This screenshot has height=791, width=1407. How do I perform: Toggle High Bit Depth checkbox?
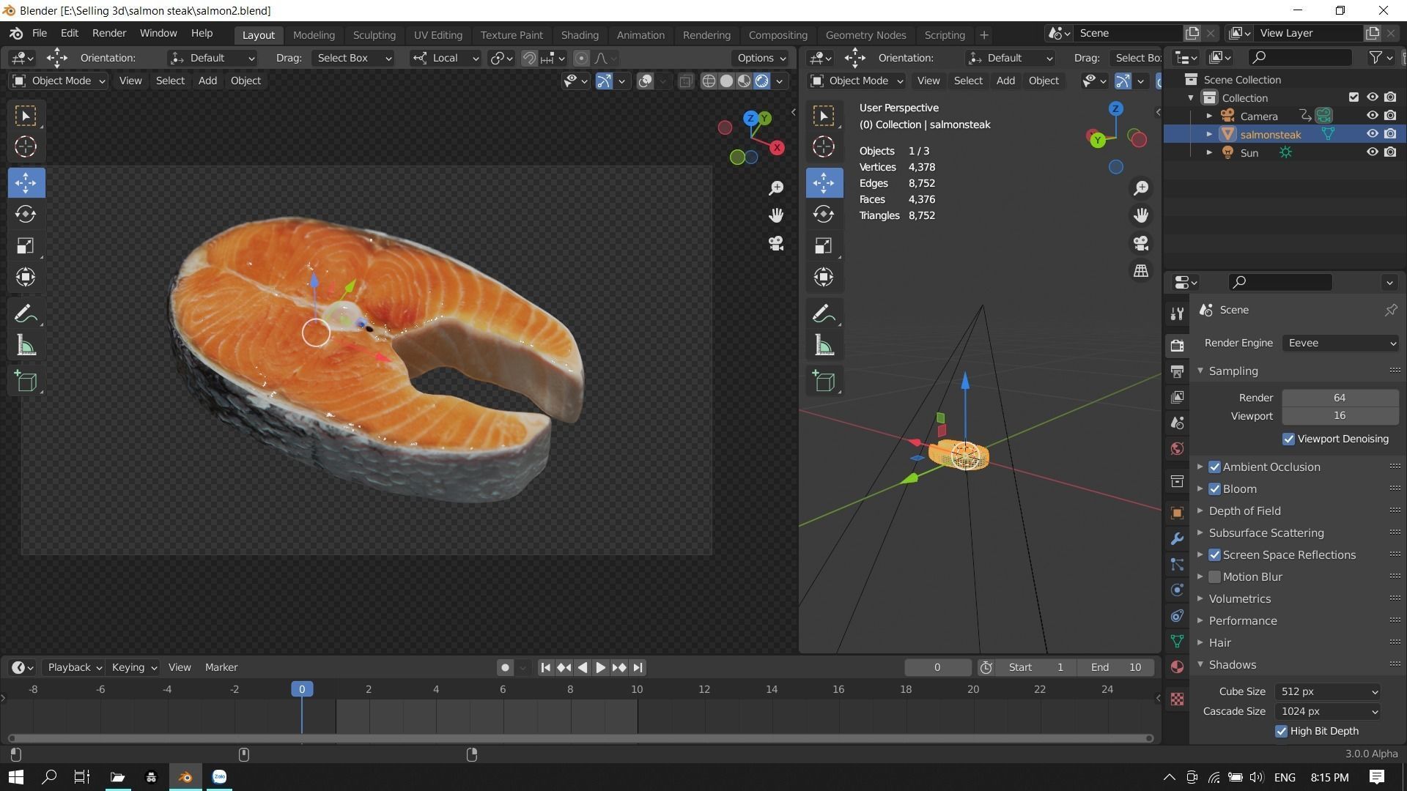(x=1281, y=732)
